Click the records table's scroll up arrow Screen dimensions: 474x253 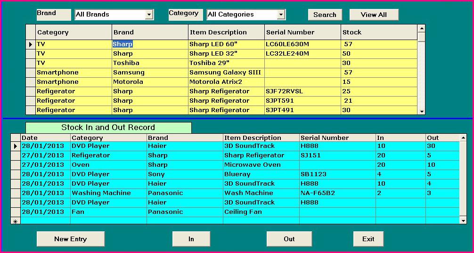(463, 138)
